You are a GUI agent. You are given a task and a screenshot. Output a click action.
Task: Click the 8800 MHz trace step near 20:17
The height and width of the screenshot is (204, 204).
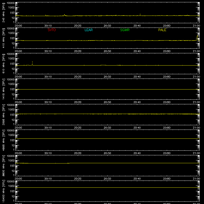[x=69, y=163]
